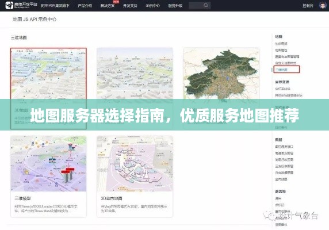Click the 地图 sidebar group heading
This screenshot has height=230, width=329.
pyautogui.click(x=278, y=37)
